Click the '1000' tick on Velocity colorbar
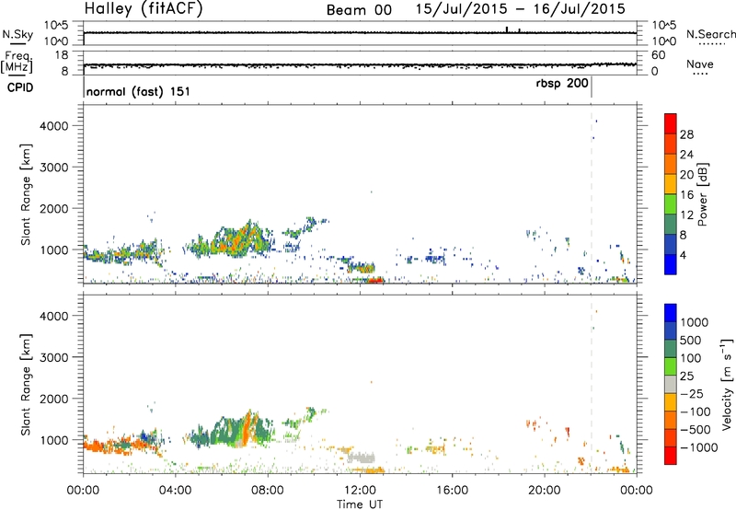The image size is (736, 510). pyautogui.click(x=694, y=322)
